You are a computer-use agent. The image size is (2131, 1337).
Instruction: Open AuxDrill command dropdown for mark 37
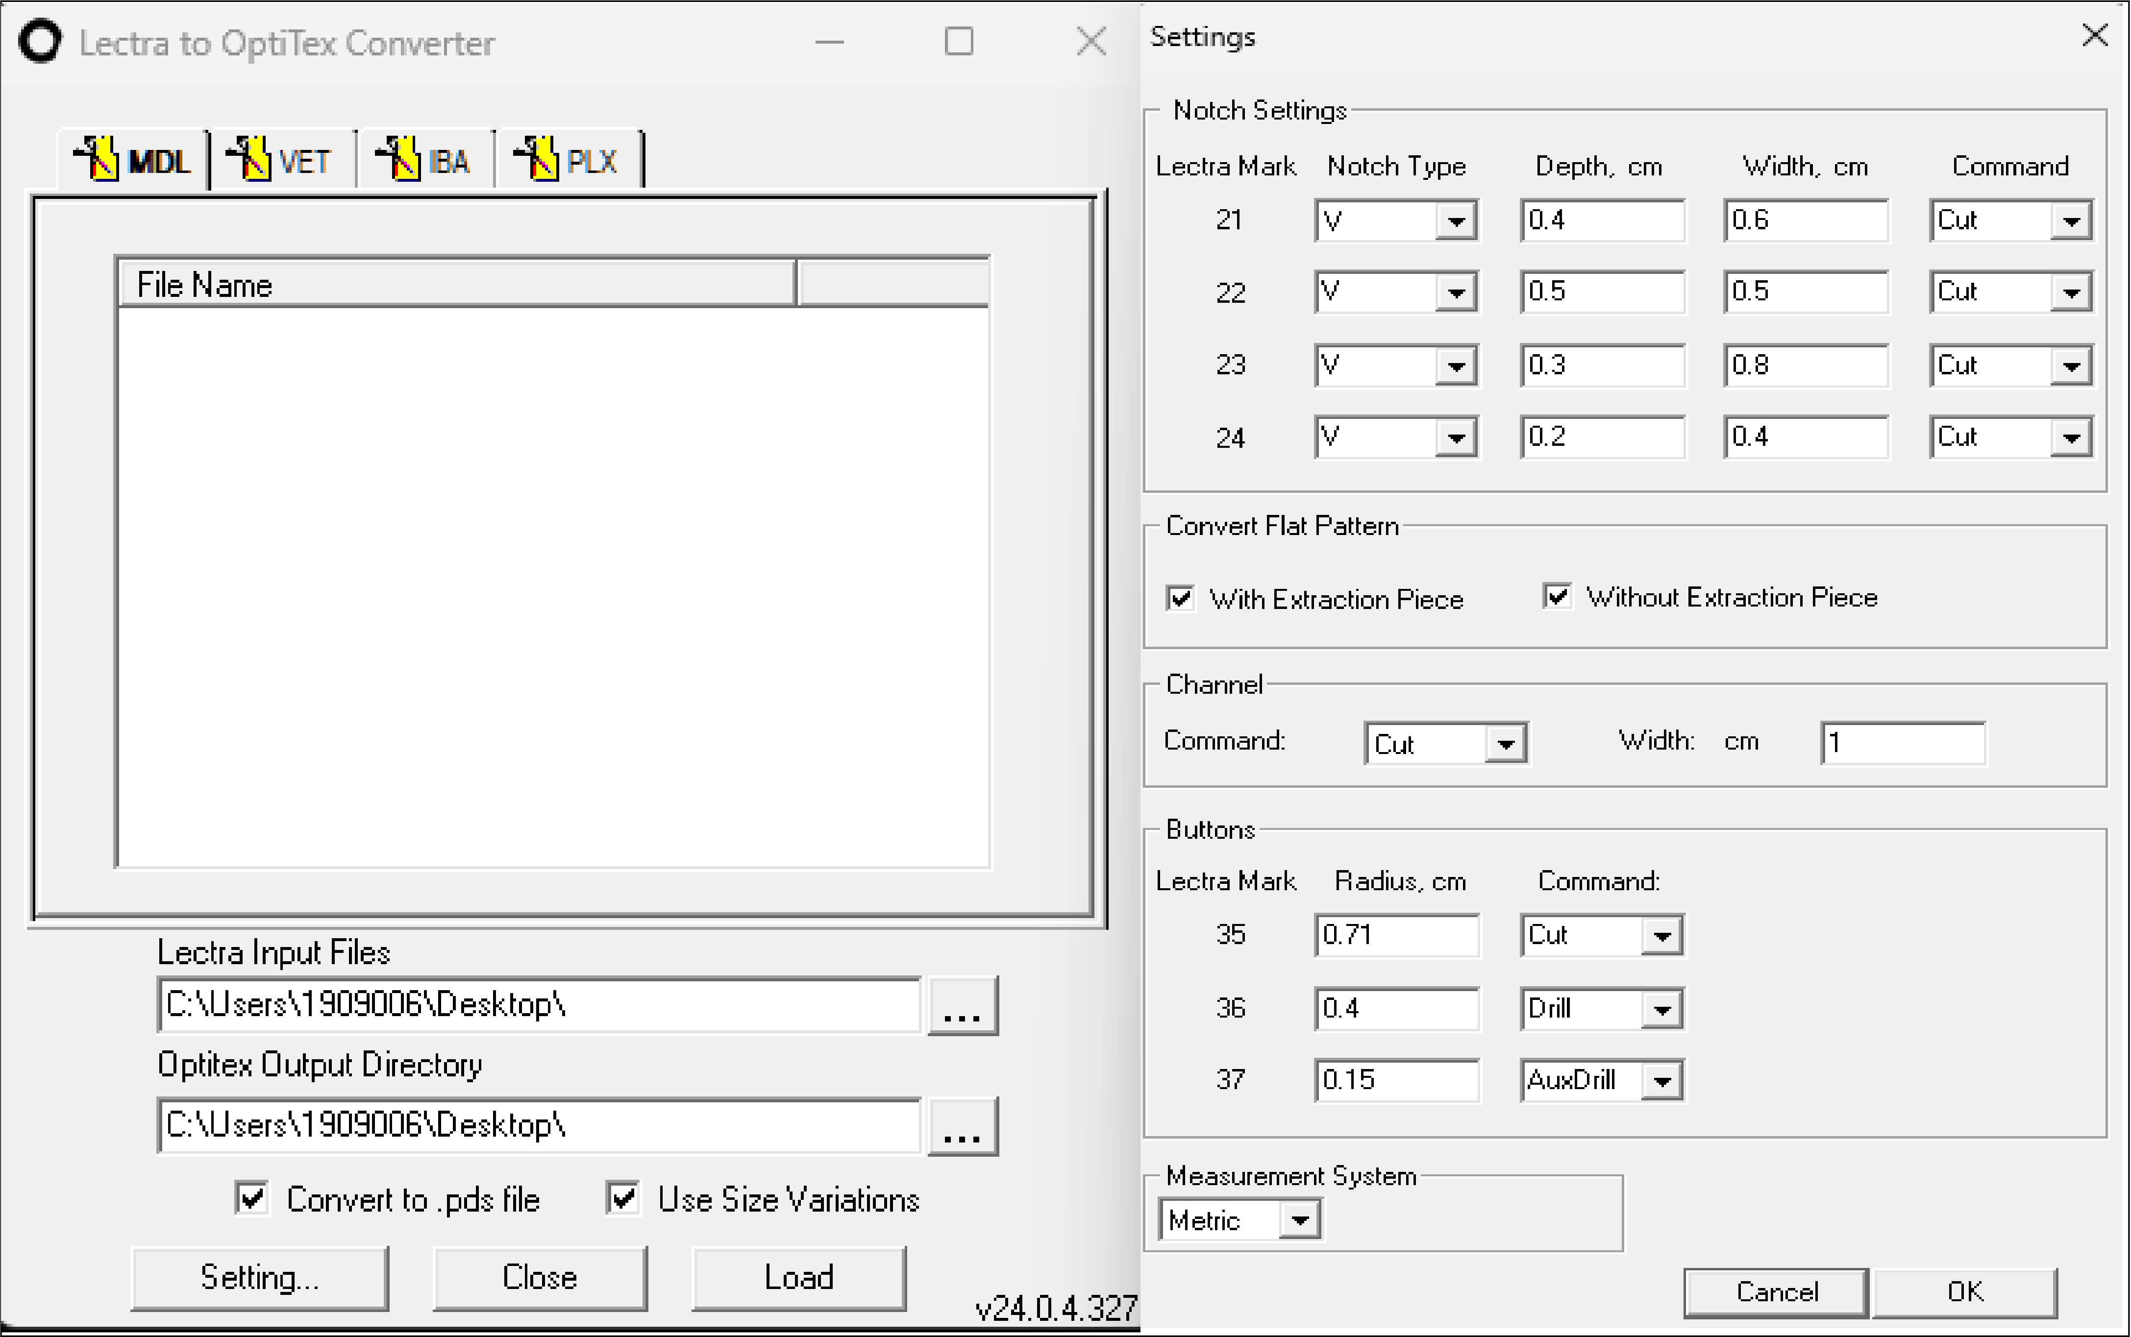pyautogui.click(x=1661, y=1081)
